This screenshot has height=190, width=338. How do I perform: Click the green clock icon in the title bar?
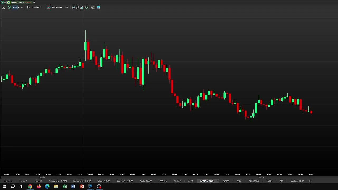[x=2, y=2]
